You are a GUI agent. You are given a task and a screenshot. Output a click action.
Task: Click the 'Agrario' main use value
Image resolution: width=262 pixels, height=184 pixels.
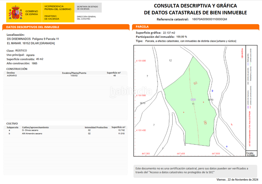(x=30, y=55)
